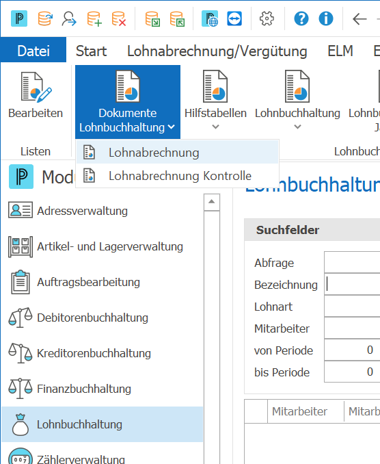
Task: Click the P application logo in the toolbar
Action: (x=19, y=18)
